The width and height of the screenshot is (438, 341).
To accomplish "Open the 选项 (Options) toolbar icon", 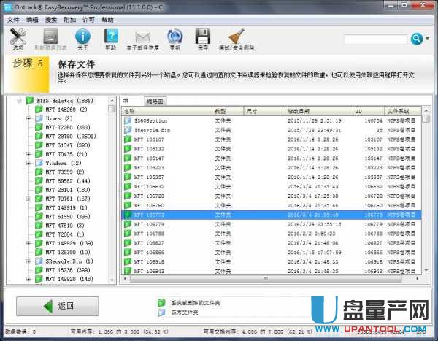I will click(18, 38).
